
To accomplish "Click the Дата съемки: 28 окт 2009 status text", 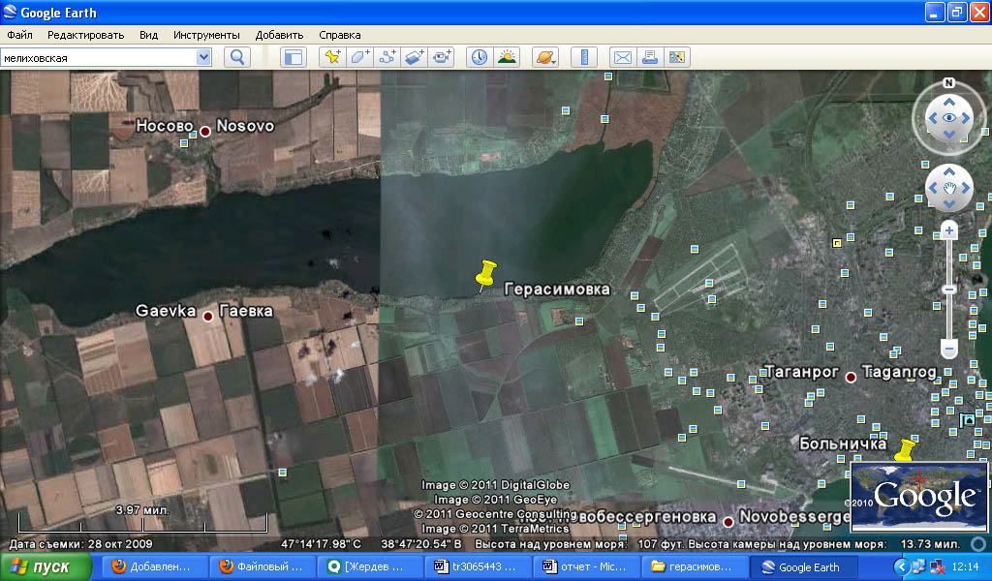I will pyautogui.click(x=80, y=543).
